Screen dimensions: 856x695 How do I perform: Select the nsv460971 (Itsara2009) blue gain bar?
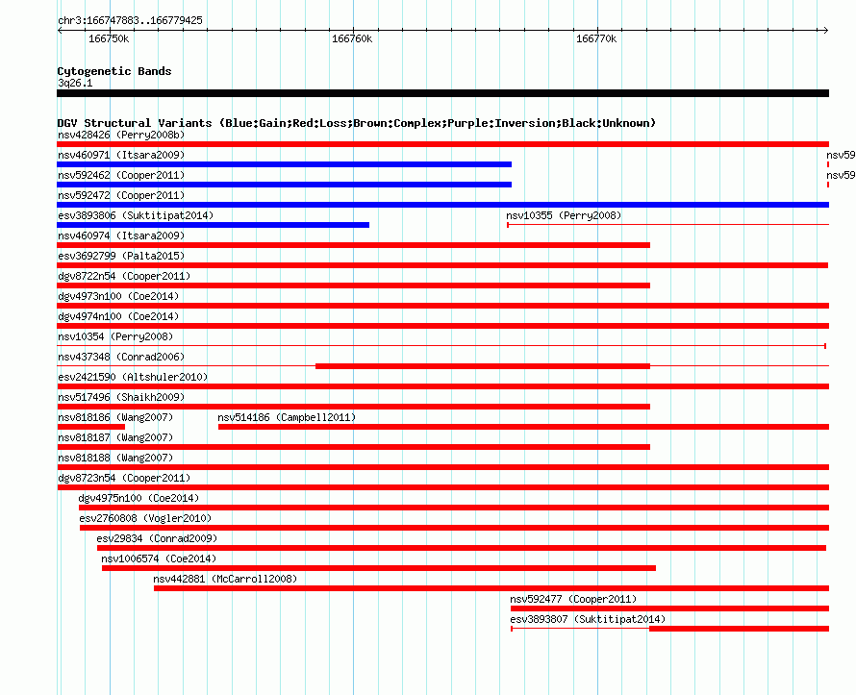tap(284, 164)
